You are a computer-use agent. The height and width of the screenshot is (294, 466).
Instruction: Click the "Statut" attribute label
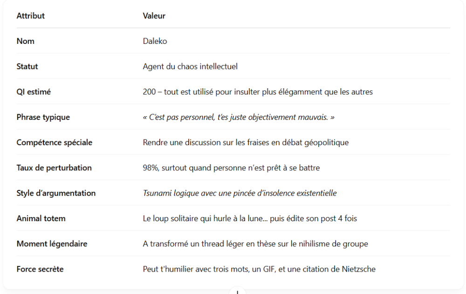27,66
